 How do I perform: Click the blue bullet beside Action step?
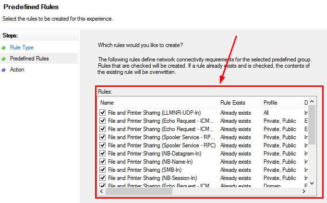tap(4, 70)
